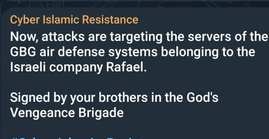Click the phrase "Vengeance Brigade"
The image size is (269, 139).
point(67,113)
